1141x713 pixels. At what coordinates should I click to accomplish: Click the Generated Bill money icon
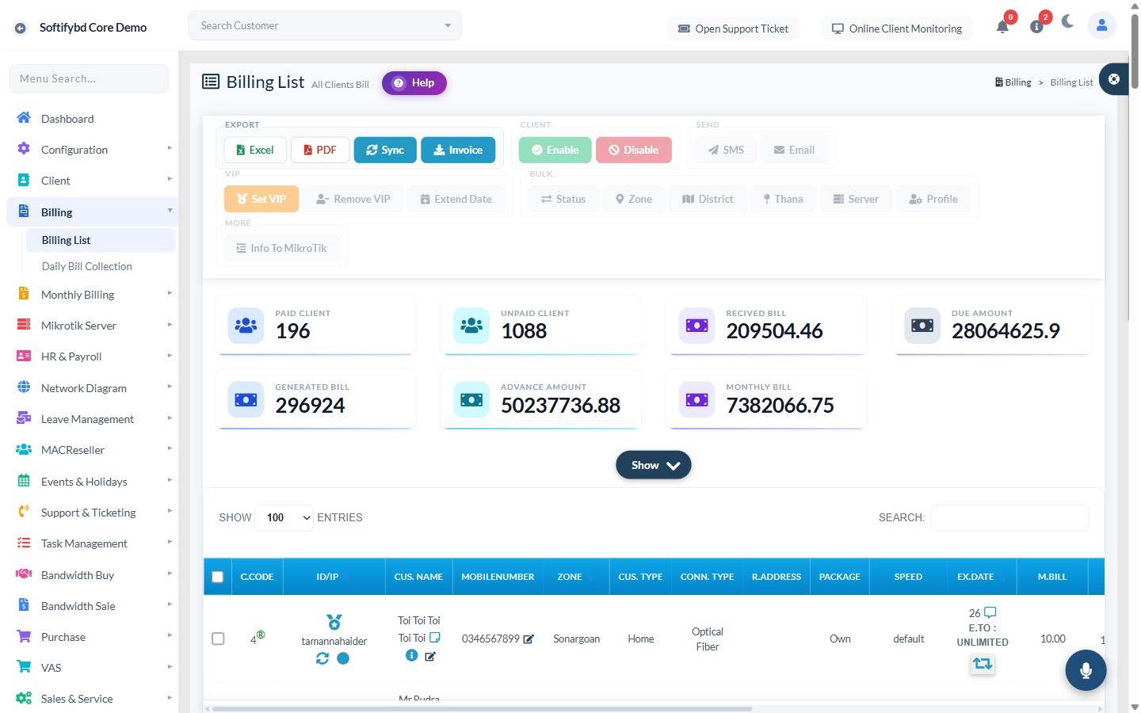coord(246,399)
